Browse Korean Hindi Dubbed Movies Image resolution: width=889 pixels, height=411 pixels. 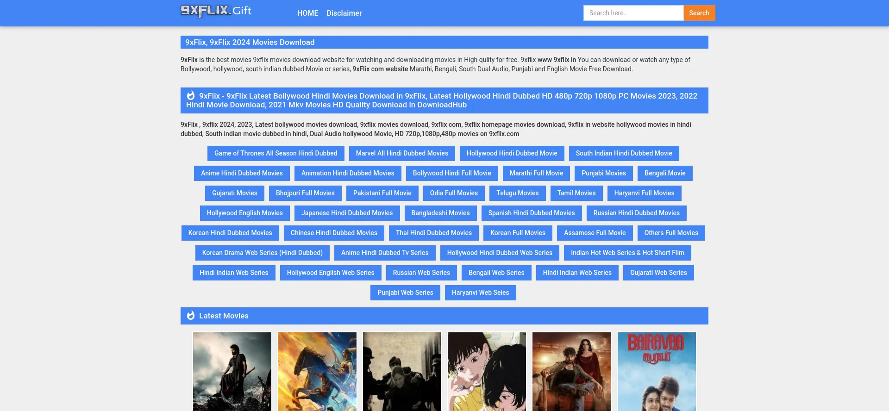(230, 233)
